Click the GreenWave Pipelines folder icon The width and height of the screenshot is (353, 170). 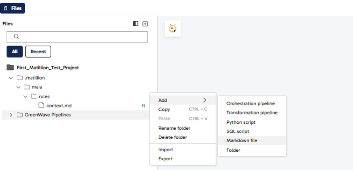click(20, 115)
